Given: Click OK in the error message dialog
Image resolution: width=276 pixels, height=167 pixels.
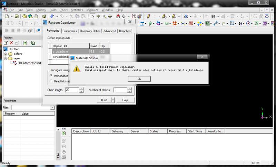Looking at the screenshot, I should [139, 79].
